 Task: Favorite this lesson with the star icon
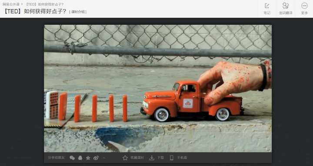point(125,158)
